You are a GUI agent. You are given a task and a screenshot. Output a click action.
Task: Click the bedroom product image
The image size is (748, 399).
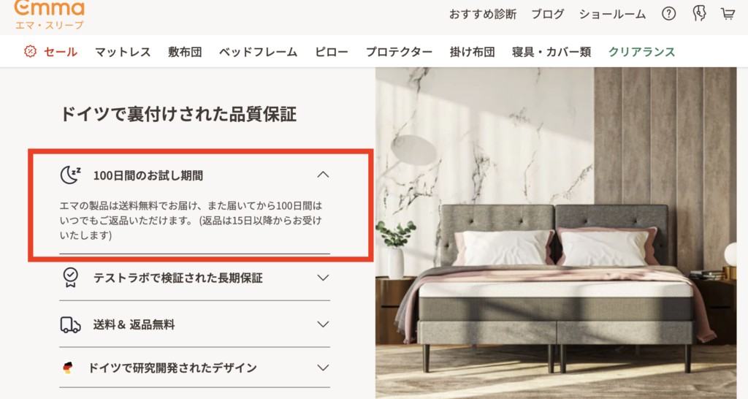pyautogui.click(x=556, y=233)
